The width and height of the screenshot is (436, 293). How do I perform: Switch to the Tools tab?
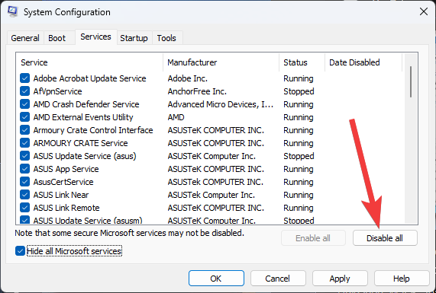click(166, 38)
